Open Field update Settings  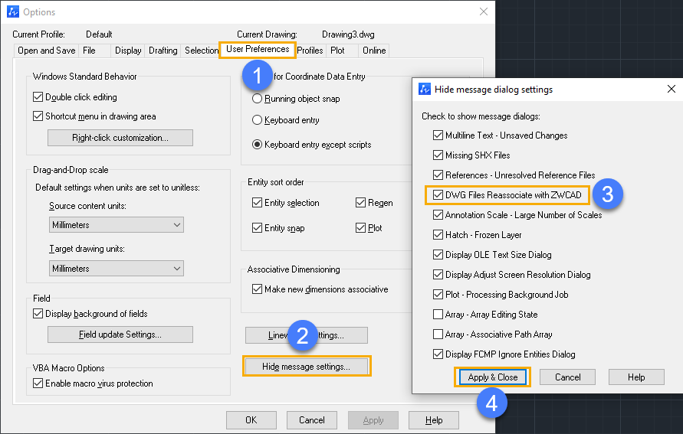click(x=120, y=334)
